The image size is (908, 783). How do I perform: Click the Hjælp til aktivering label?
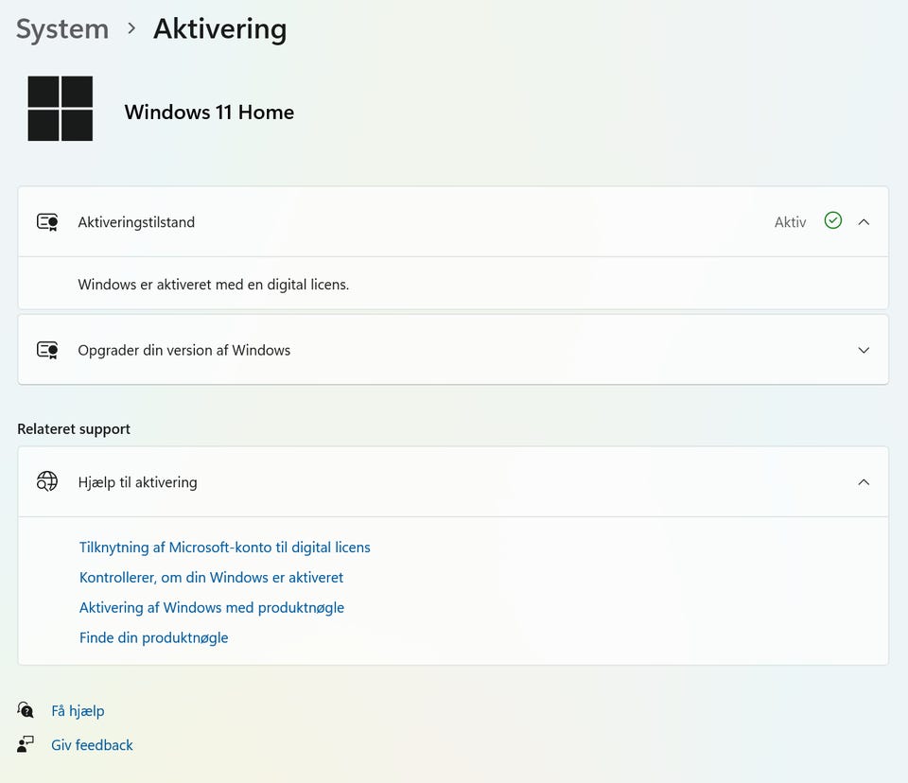coord(138,482)
